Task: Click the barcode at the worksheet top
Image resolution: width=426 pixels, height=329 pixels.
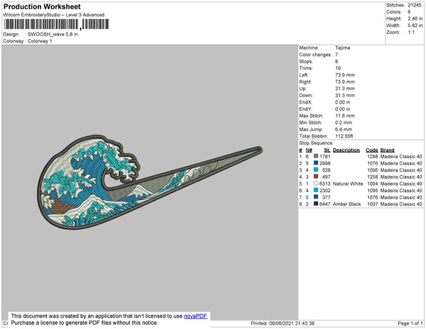Action: tap(57, 24)
